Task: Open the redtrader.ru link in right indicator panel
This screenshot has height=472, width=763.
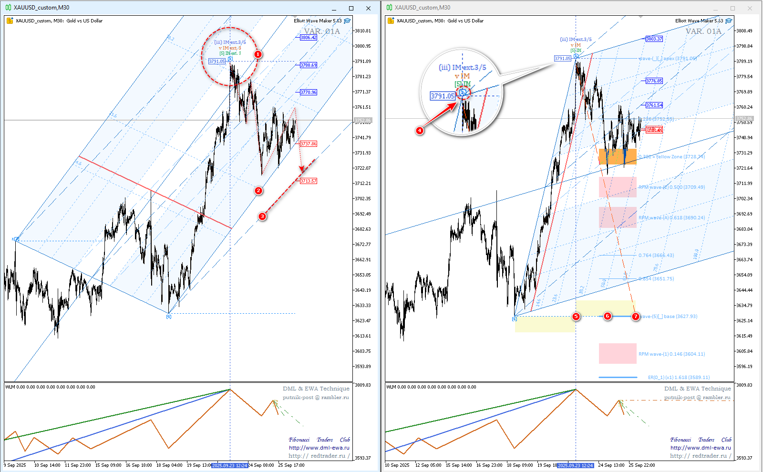Action: (700, 456)
